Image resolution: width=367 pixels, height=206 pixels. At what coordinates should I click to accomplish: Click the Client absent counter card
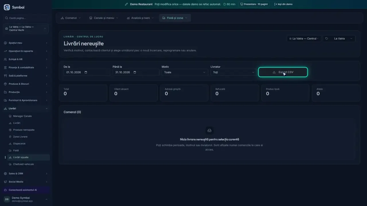click(x=134, y=93)
